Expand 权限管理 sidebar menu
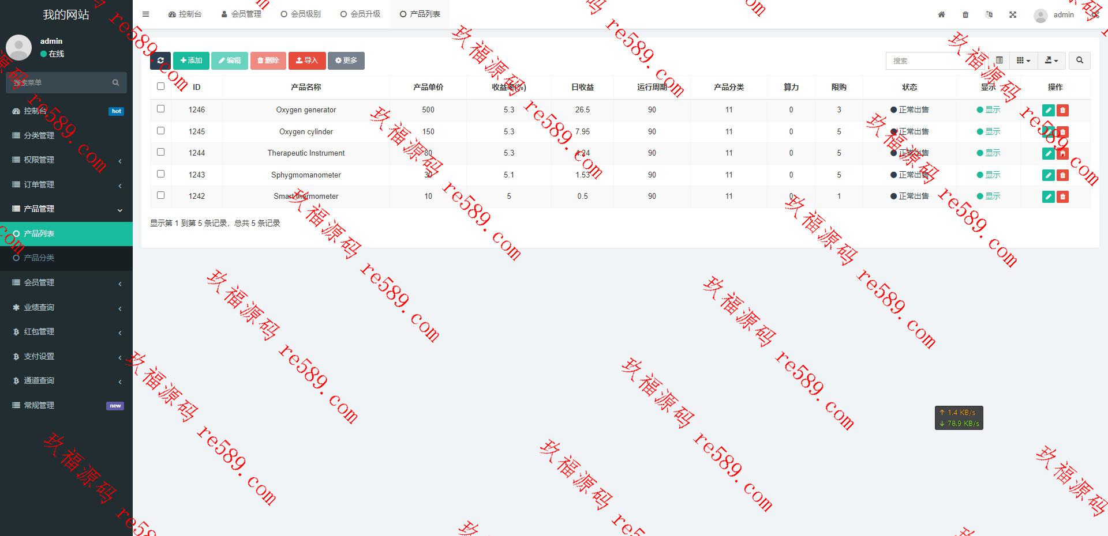The image size is (1108, 536). tap(66, 160)
